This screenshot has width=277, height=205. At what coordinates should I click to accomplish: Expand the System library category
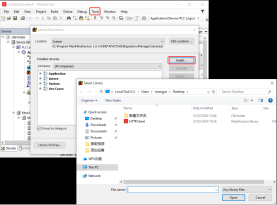(x=40, y=83)
